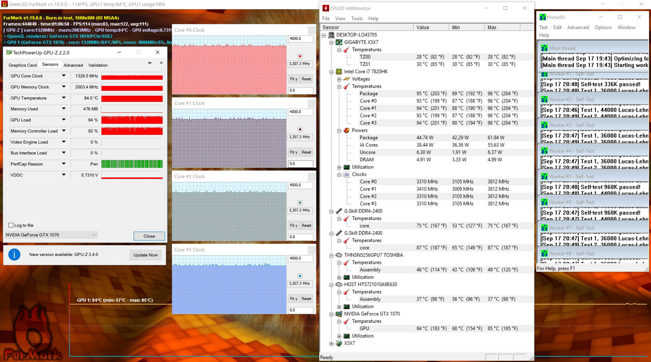
Task: Click the GPU Load sensor graph in GPU-Z
Action: [x=132, y=120]
